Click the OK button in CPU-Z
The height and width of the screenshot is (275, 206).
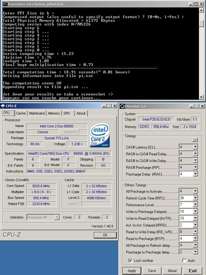[x=105, y=235]
